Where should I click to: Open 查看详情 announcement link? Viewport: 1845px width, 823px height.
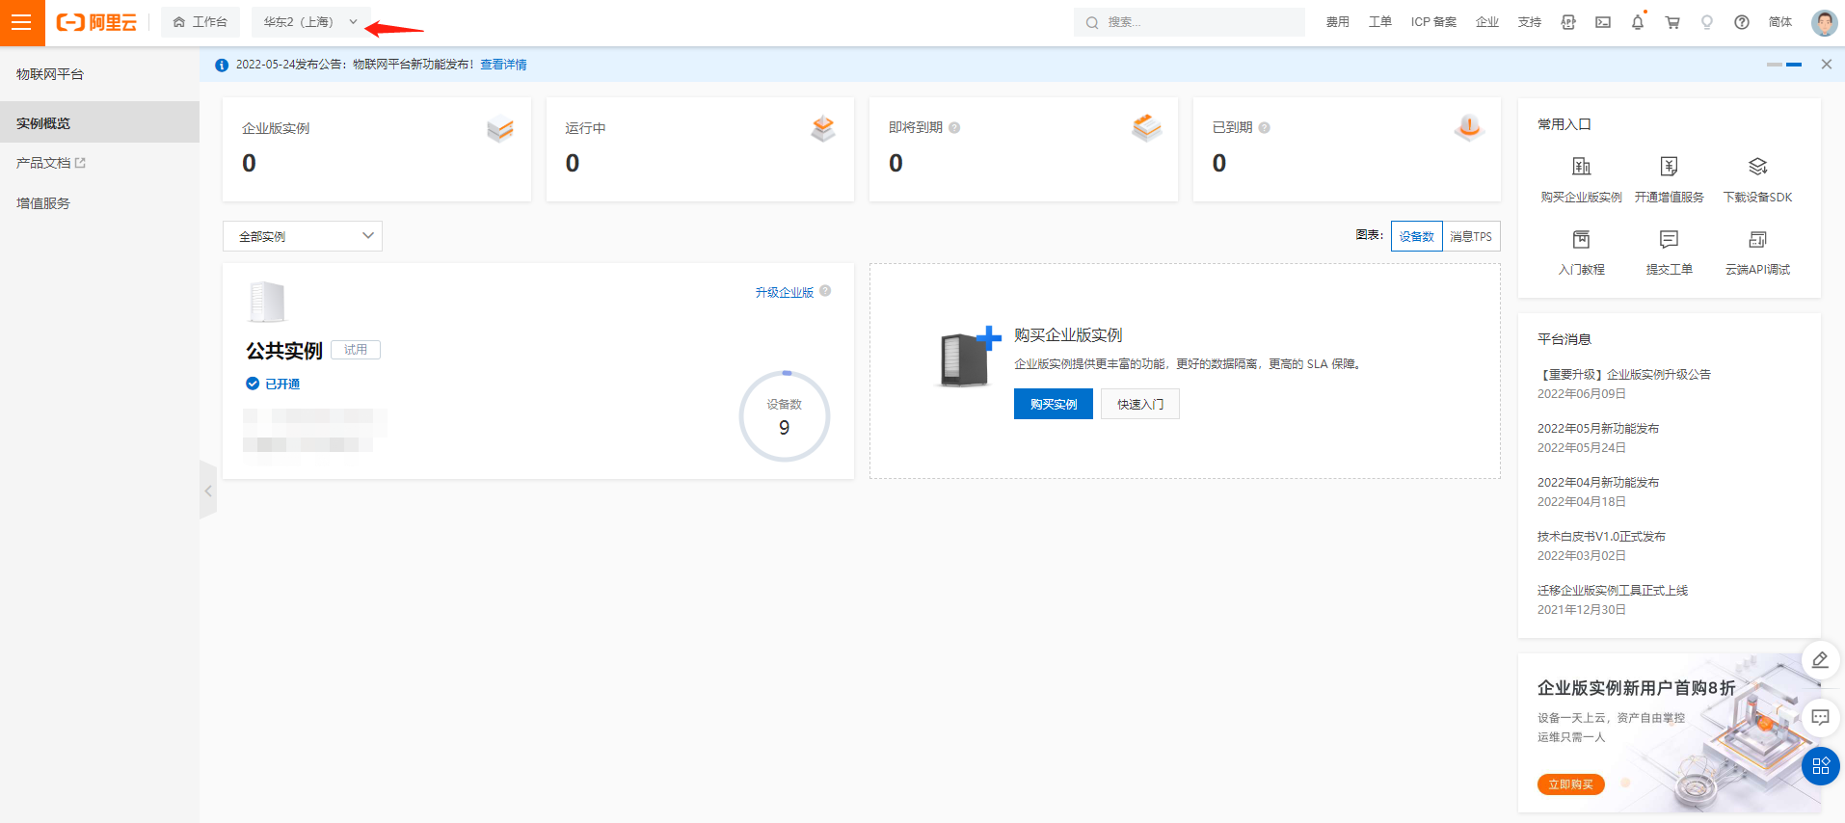point(503,65)
